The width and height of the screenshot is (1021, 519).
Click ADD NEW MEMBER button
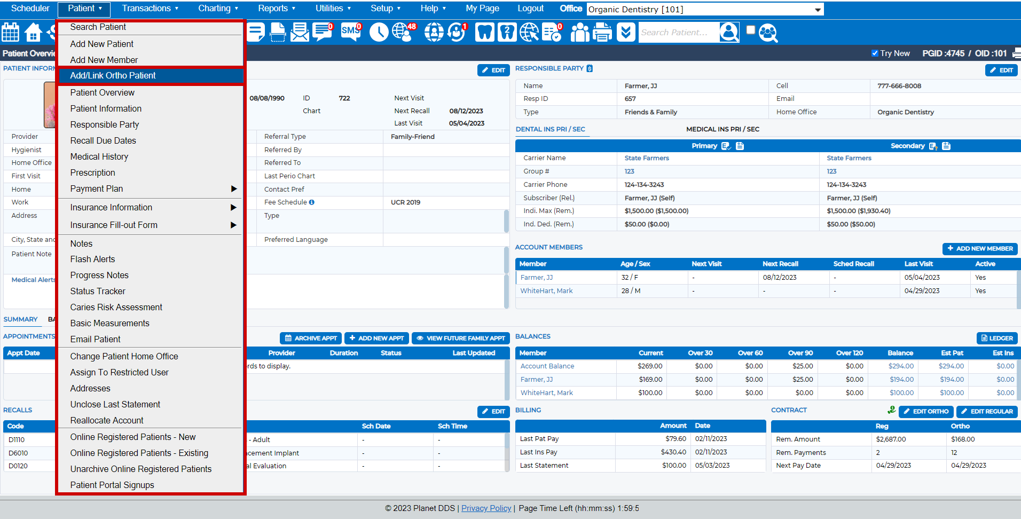980,249
